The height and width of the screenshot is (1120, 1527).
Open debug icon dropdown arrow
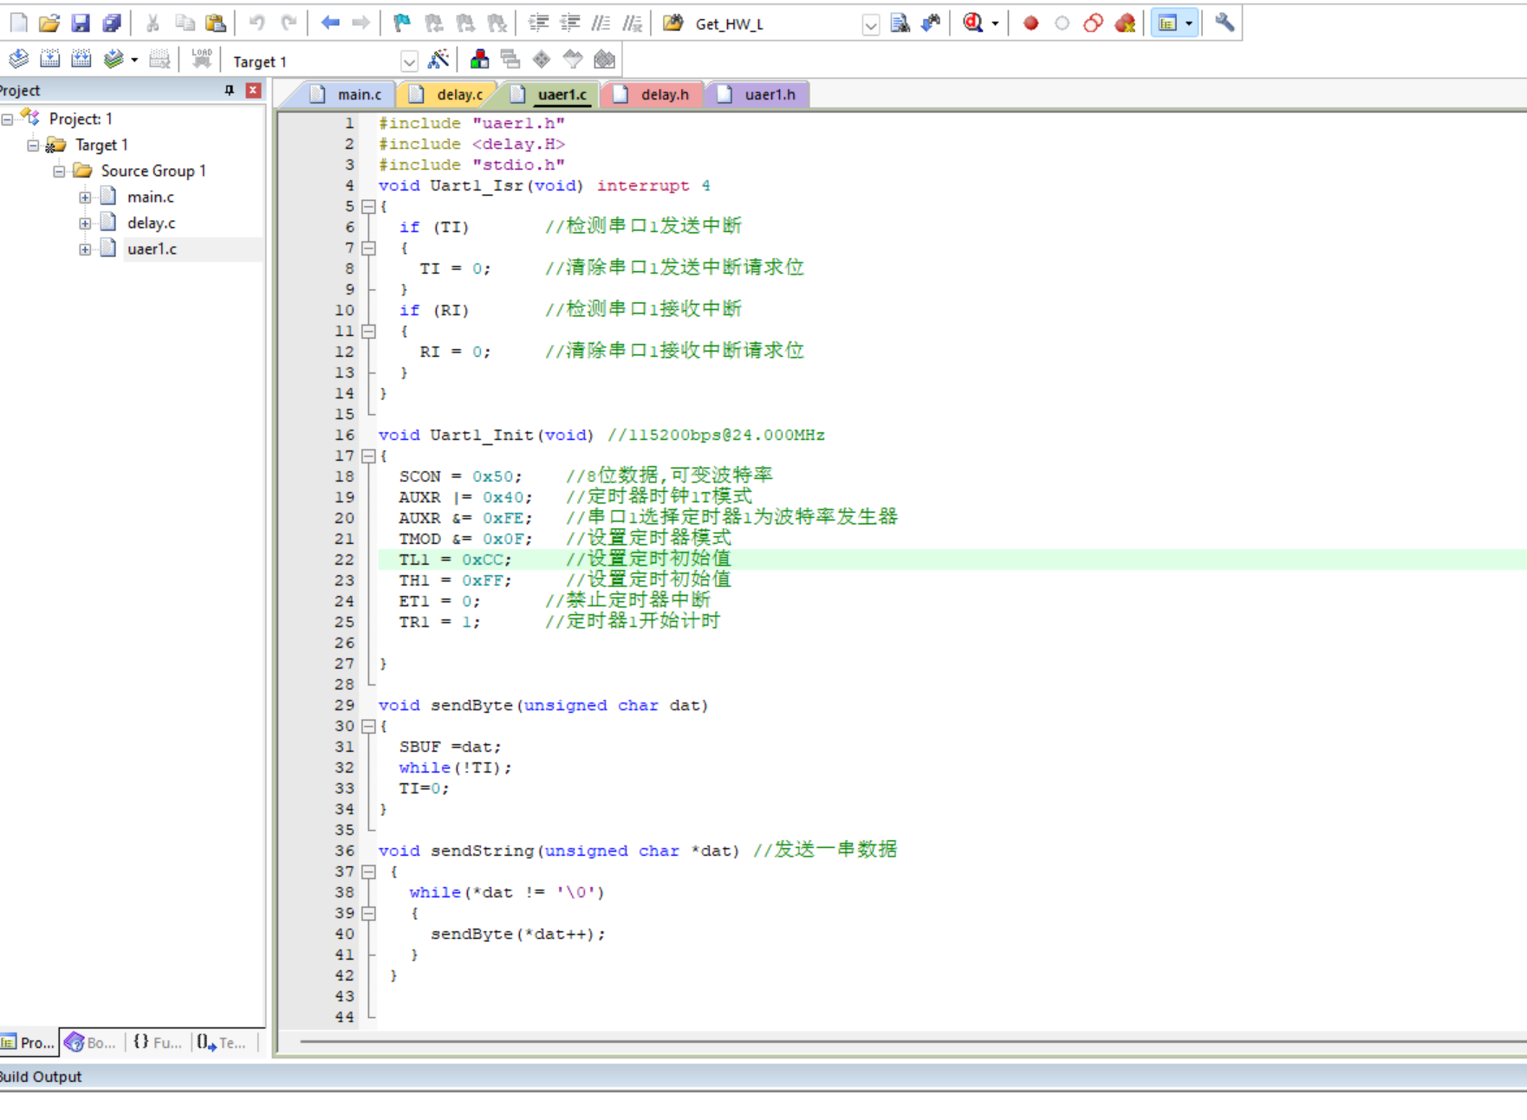995,23
